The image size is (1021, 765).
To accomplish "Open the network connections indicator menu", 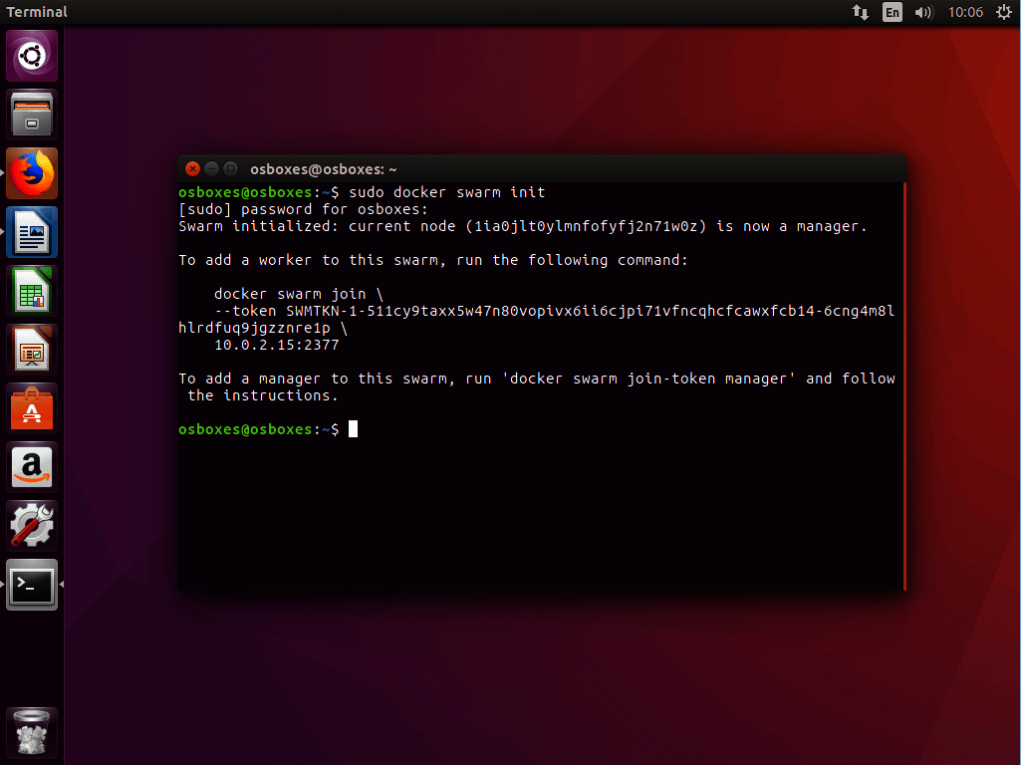I will coord(861,13).
